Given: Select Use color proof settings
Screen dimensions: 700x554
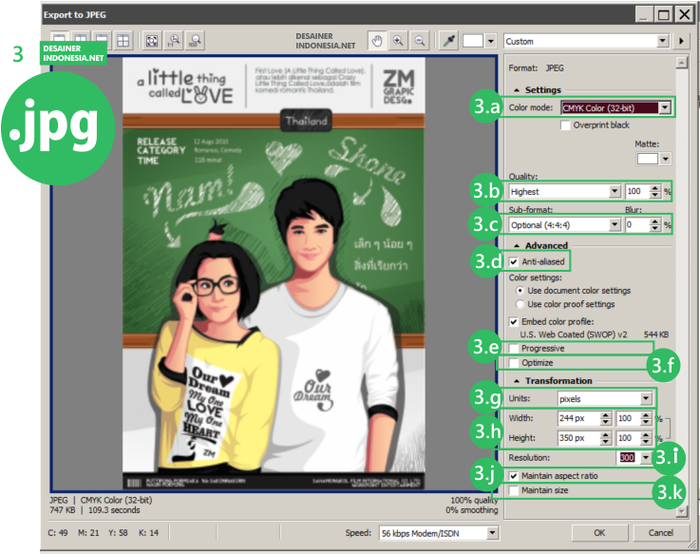Looking at the screenshot, I should point(520,304).
